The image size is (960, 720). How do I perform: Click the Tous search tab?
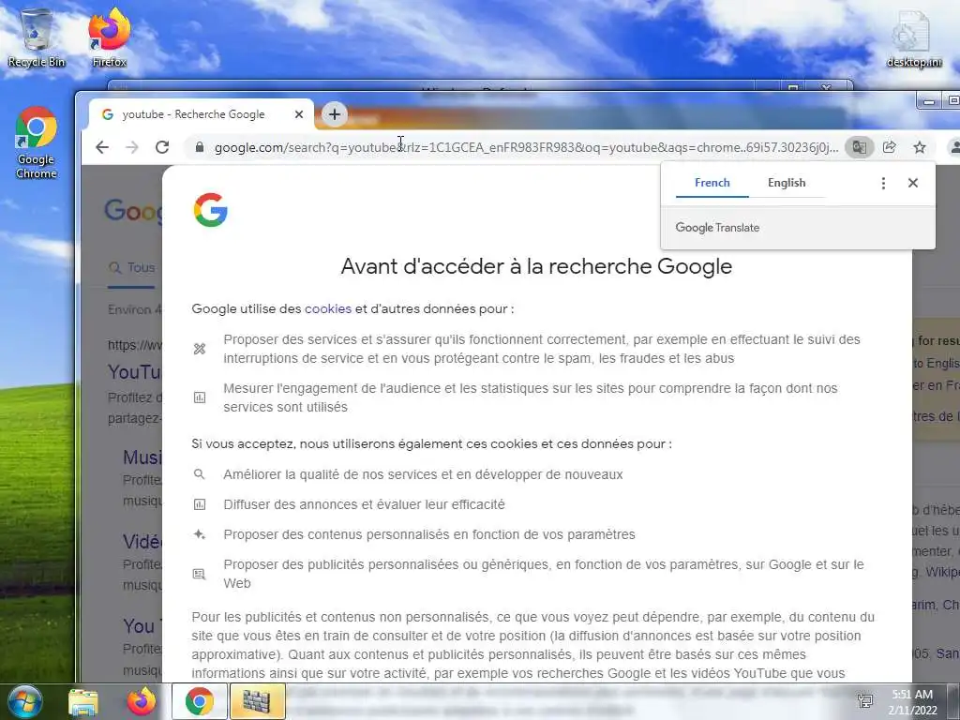coord(132,267)
